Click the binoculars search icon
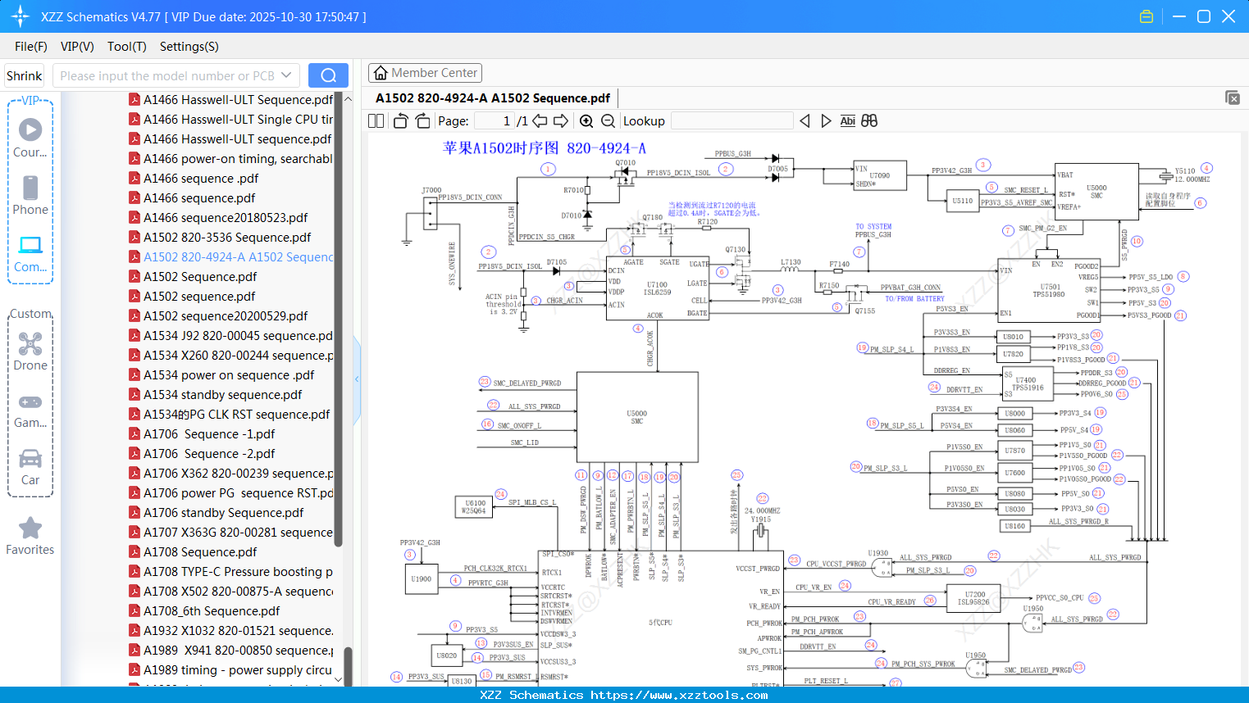Viewport: 1249px width, 703px height. [x=869, y=121]
